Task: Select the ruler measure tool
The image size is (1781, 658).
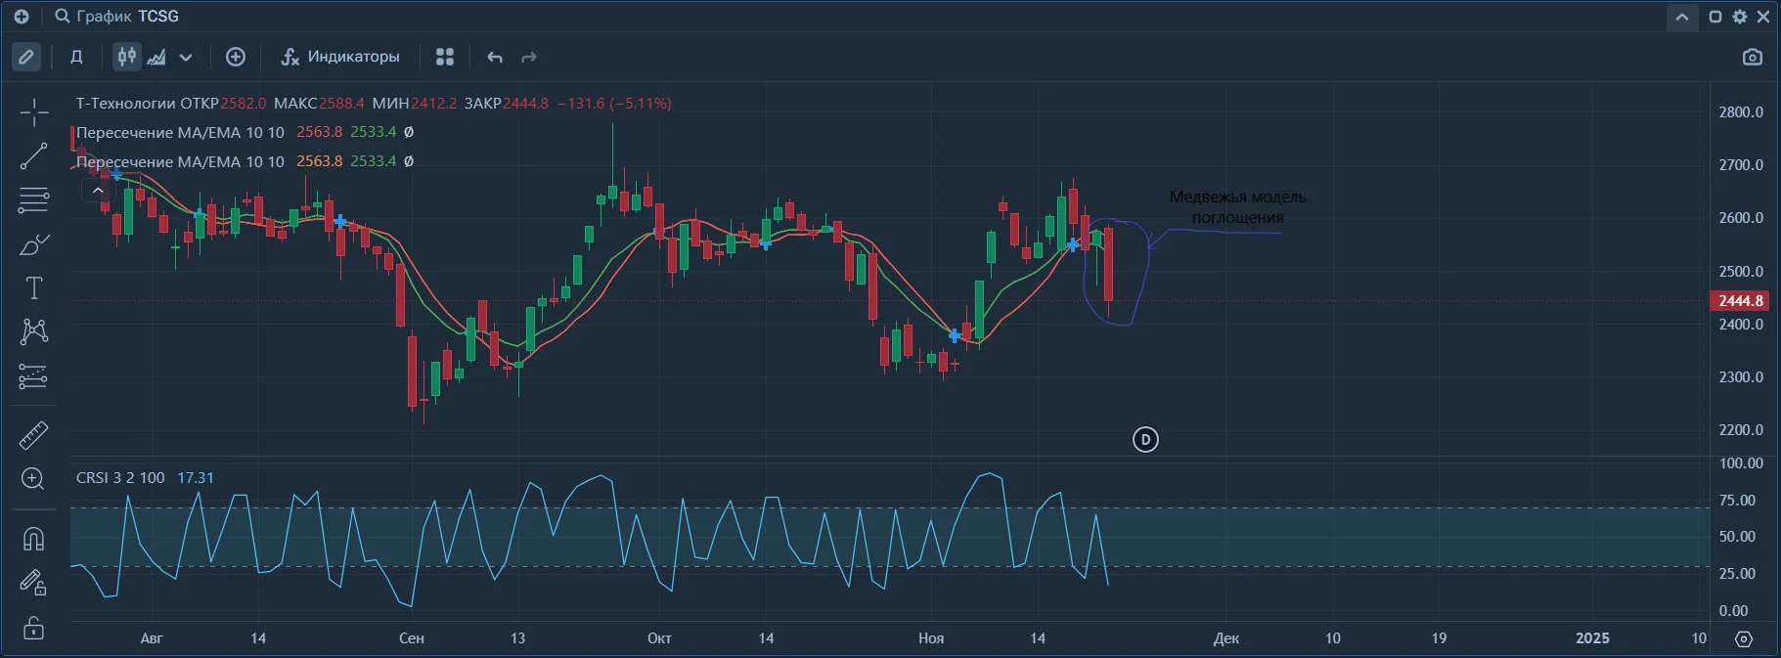Action: pos(33,435)
